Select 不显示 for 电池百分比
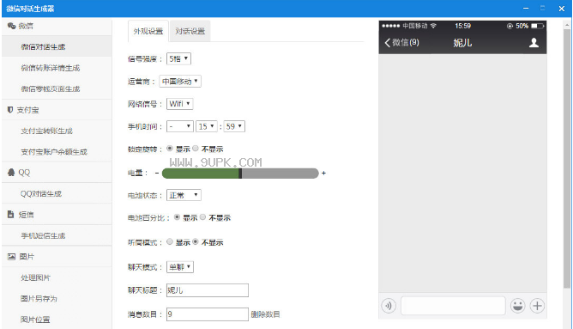The width and height of the screenshot is (573, 329). [202, 217]
